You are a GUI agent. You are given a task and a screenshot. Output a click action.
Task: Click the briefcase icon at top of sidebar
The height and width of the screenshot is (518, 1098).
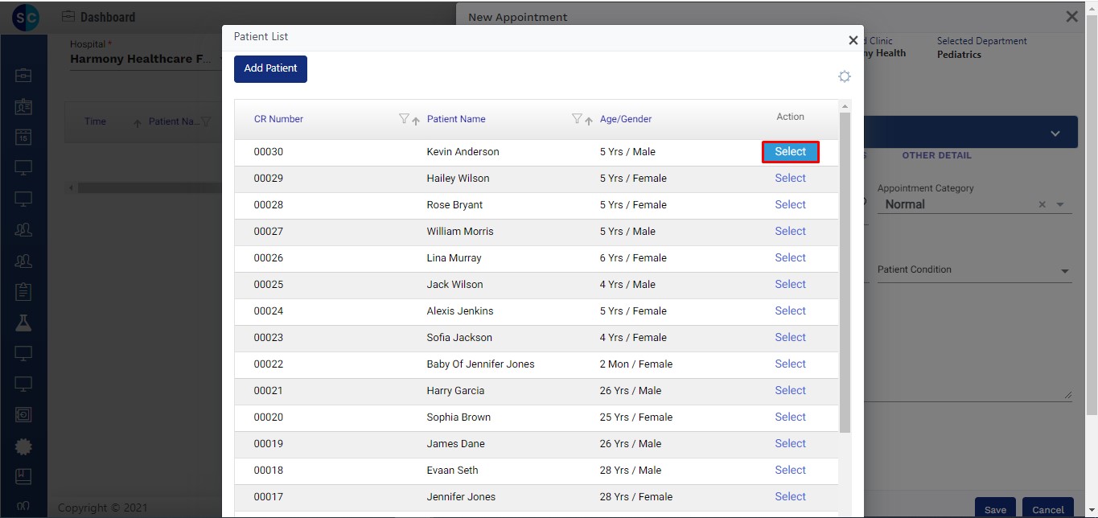point(23,76)
